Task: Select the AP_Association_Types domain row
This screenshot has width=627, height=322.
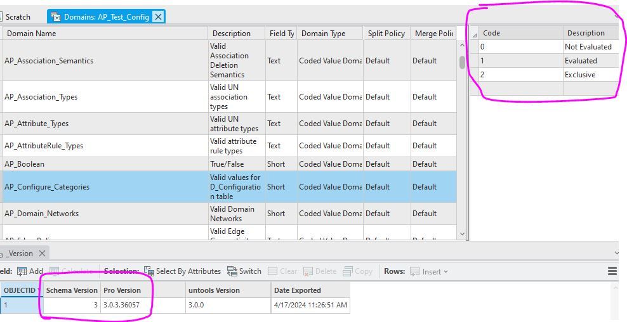Action: point(230,97)
